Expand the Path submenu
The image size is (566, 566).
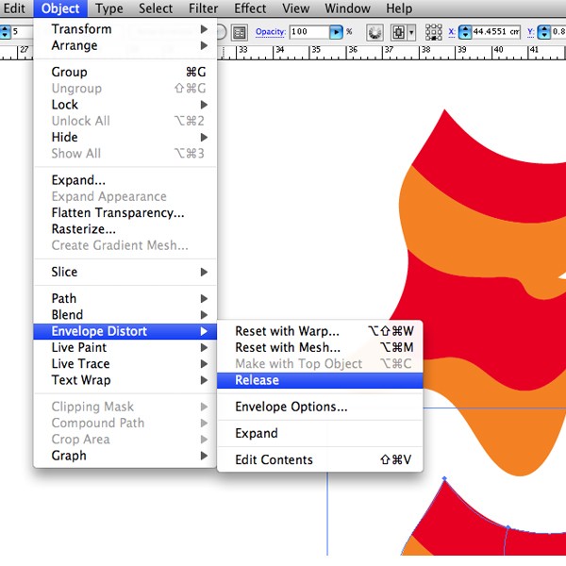click(x=125, y=298)
